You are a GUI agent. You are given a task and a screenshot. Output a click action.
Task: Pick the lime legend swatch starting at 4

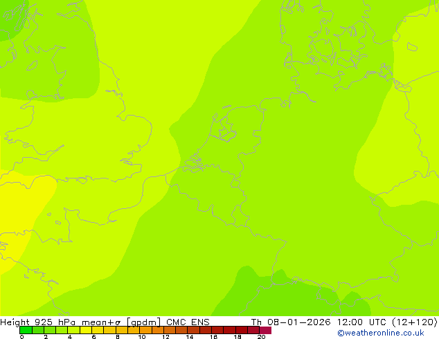74,330
